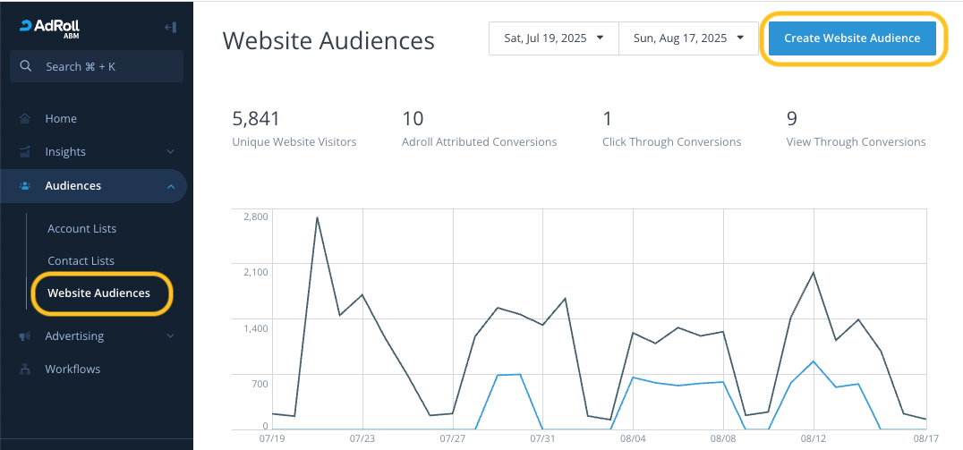Image resolution: width=963 pixels, height=450 pixels.
Task: Click Unique Website Visitors metric 5,841
Action: click(x=257, y=119)
